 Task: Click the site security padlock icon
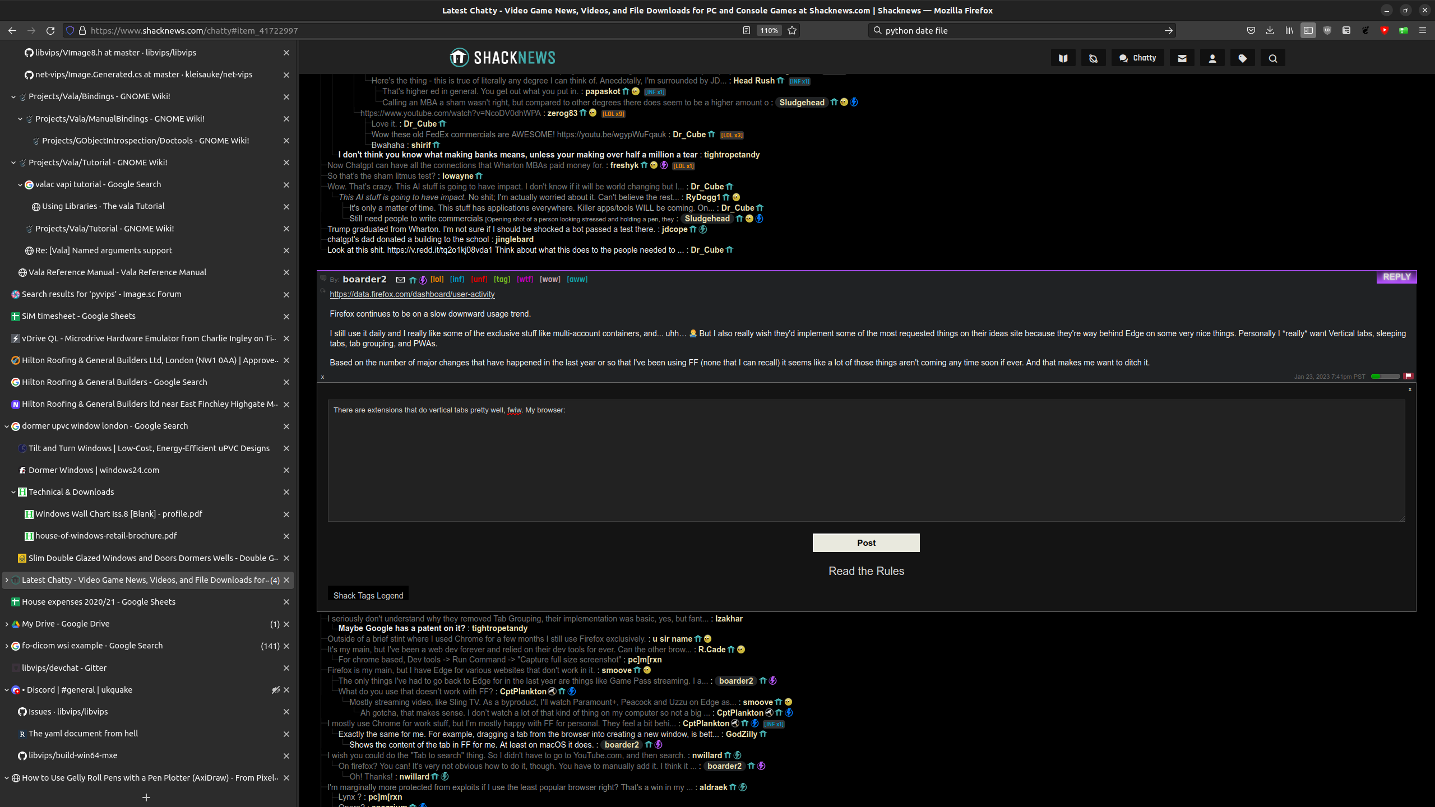(x=82, y=30)
